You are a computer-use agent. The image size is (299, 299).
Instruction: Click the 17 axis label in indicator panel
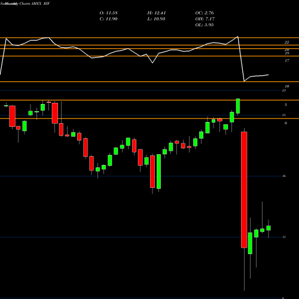pyautogui.click(x=286, y=61)
